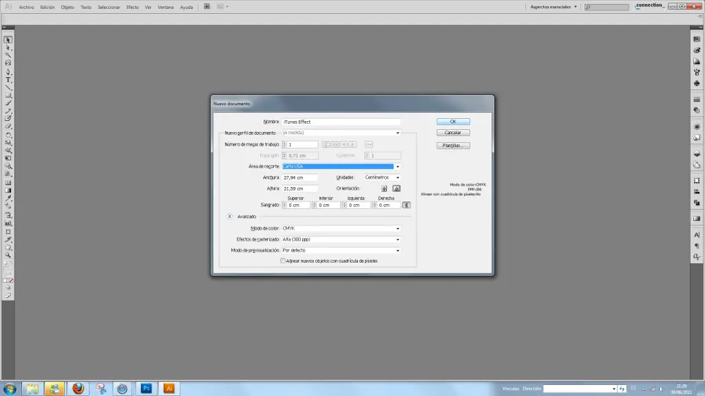Select the Selection tool at toolbar top
Screen dimensions: 705x396
click(x=8, y=40)
